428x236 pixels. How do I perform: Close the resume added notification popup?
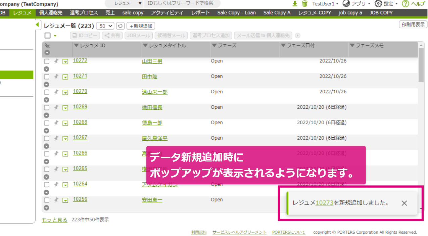(404, 203)
